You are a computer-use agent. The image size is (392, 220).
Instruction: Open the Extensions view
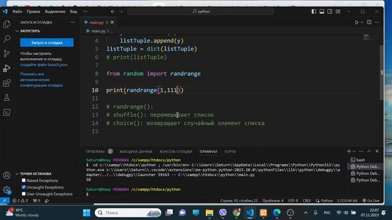[7, 83]
